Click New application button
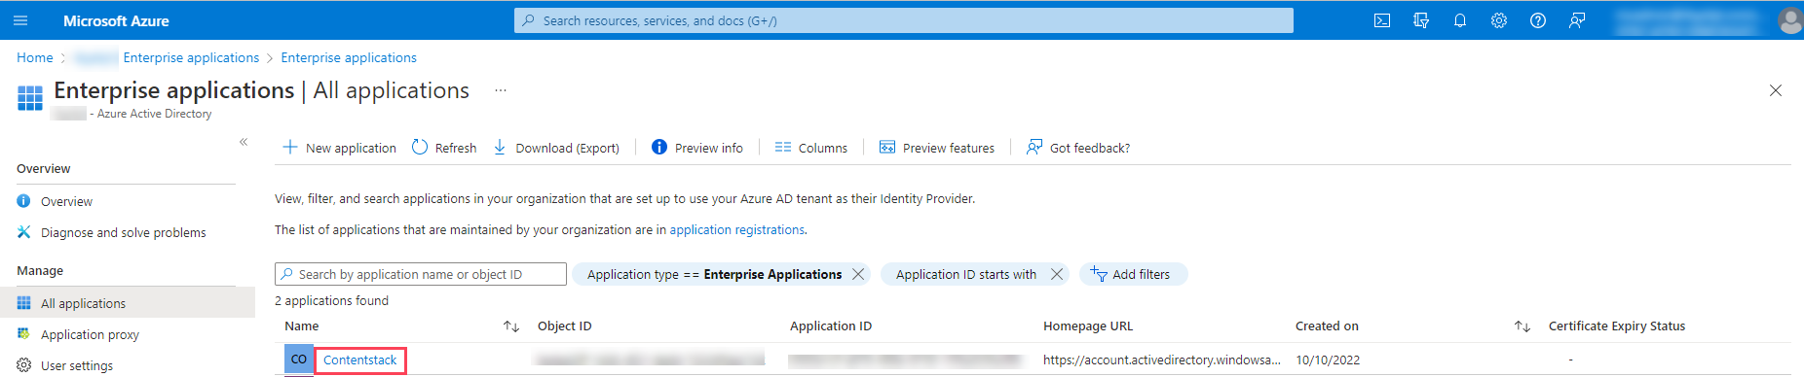The height and width of the screenshot is (377, 1804). (339, 148)
